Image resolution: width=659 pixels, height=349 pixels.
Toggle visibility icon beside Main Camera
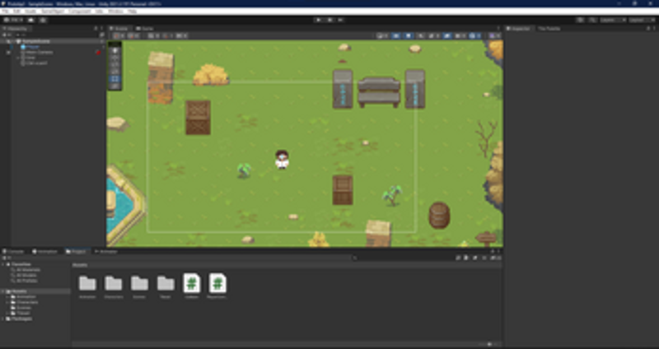click(8, 53)
